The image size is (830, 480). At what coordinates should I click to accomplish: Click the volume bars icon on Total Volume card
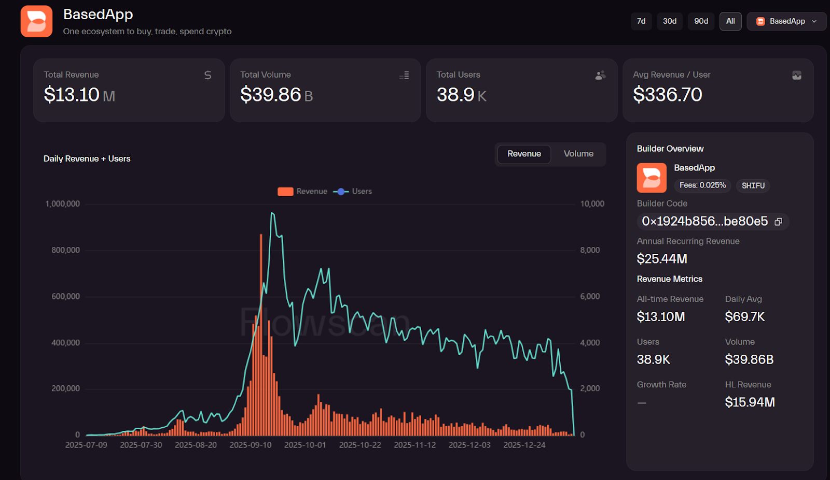click(x=404, y=75)
